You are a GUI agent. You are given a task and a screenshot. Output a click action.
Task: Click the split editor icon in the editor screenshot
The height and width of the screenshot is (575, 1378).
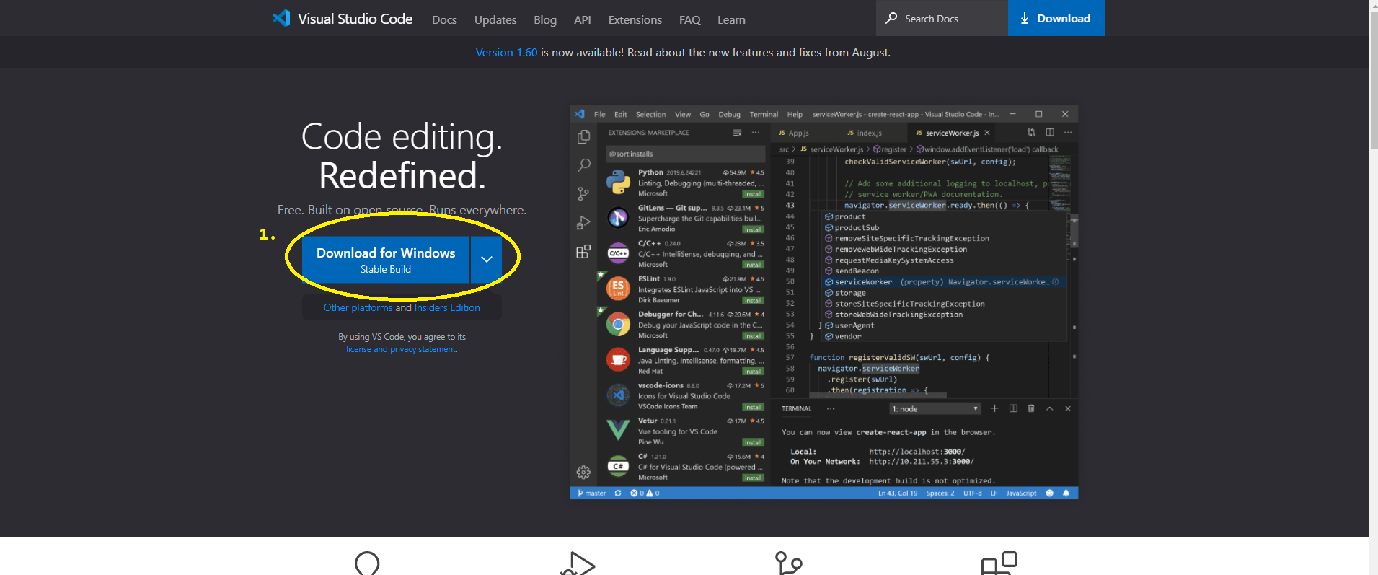(1050, 133)
